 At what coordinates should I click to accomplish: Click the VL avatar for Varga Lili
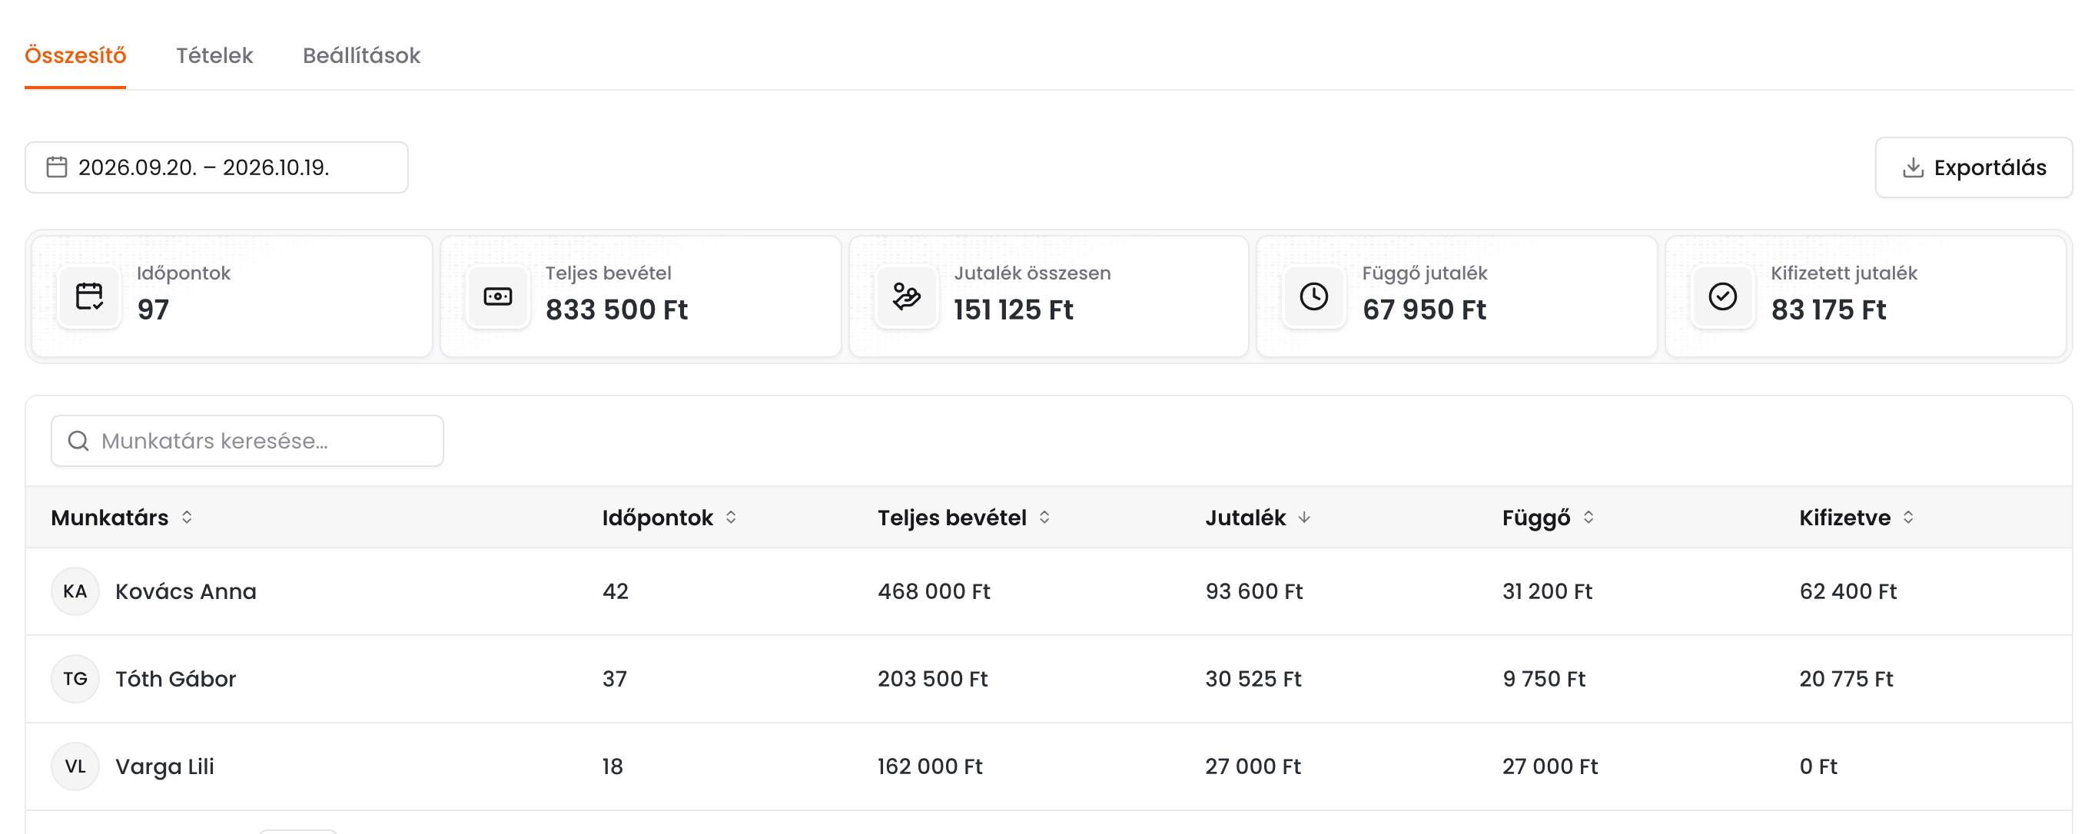tap(75, 766)
